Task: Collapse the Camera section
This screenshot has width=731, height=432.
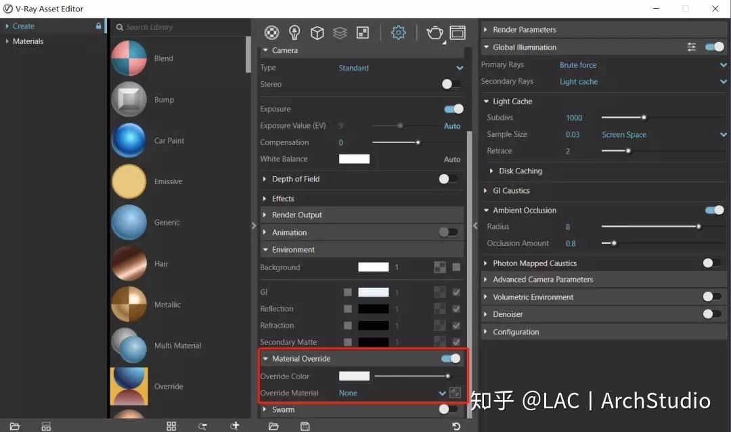Action: (265, 50)
